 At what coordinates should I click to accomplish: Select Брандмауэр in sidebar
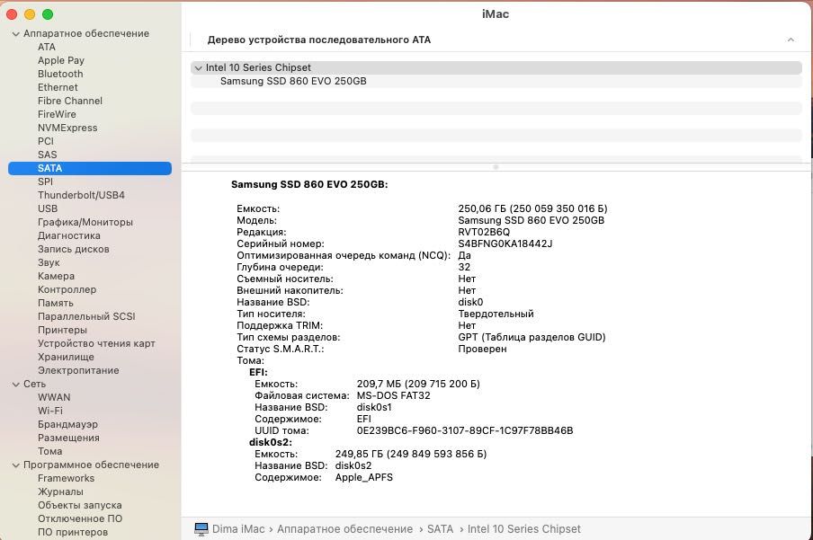(67, 424)
